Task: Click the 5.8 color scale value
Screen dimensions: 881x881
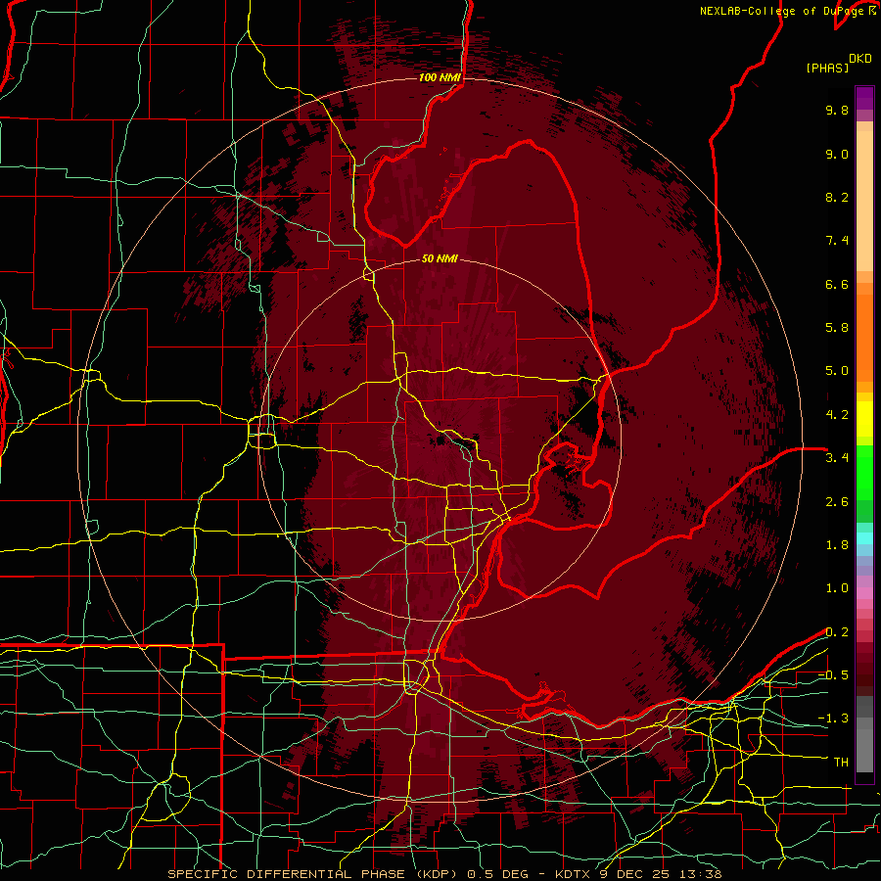Action: 837,328
